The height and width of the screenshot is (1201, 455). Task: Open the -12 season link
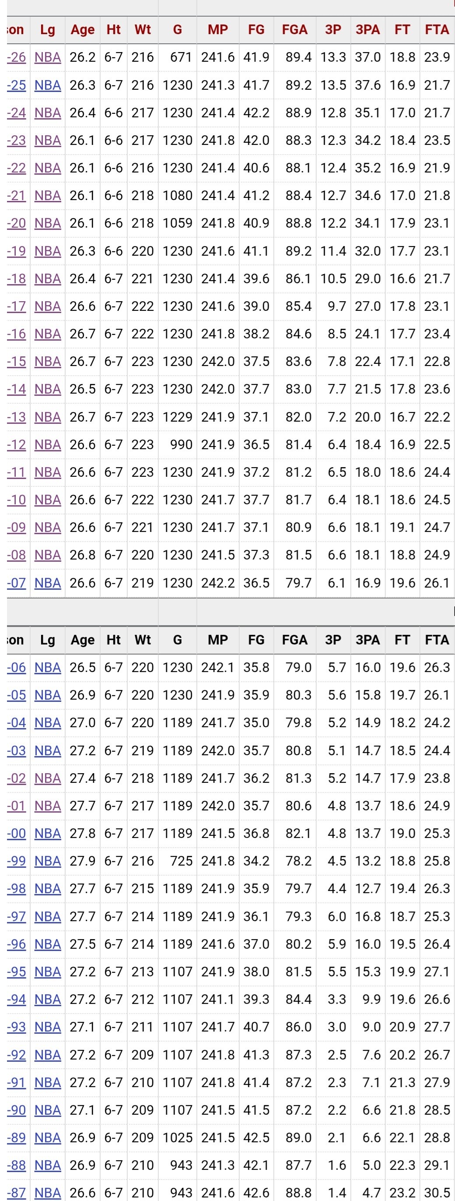click(17, 445)
